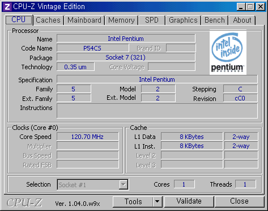Screen dimensions: 268x211
Task: Click the CPU-Z Vintage Edition title text
Action: (x=49, y=7)
